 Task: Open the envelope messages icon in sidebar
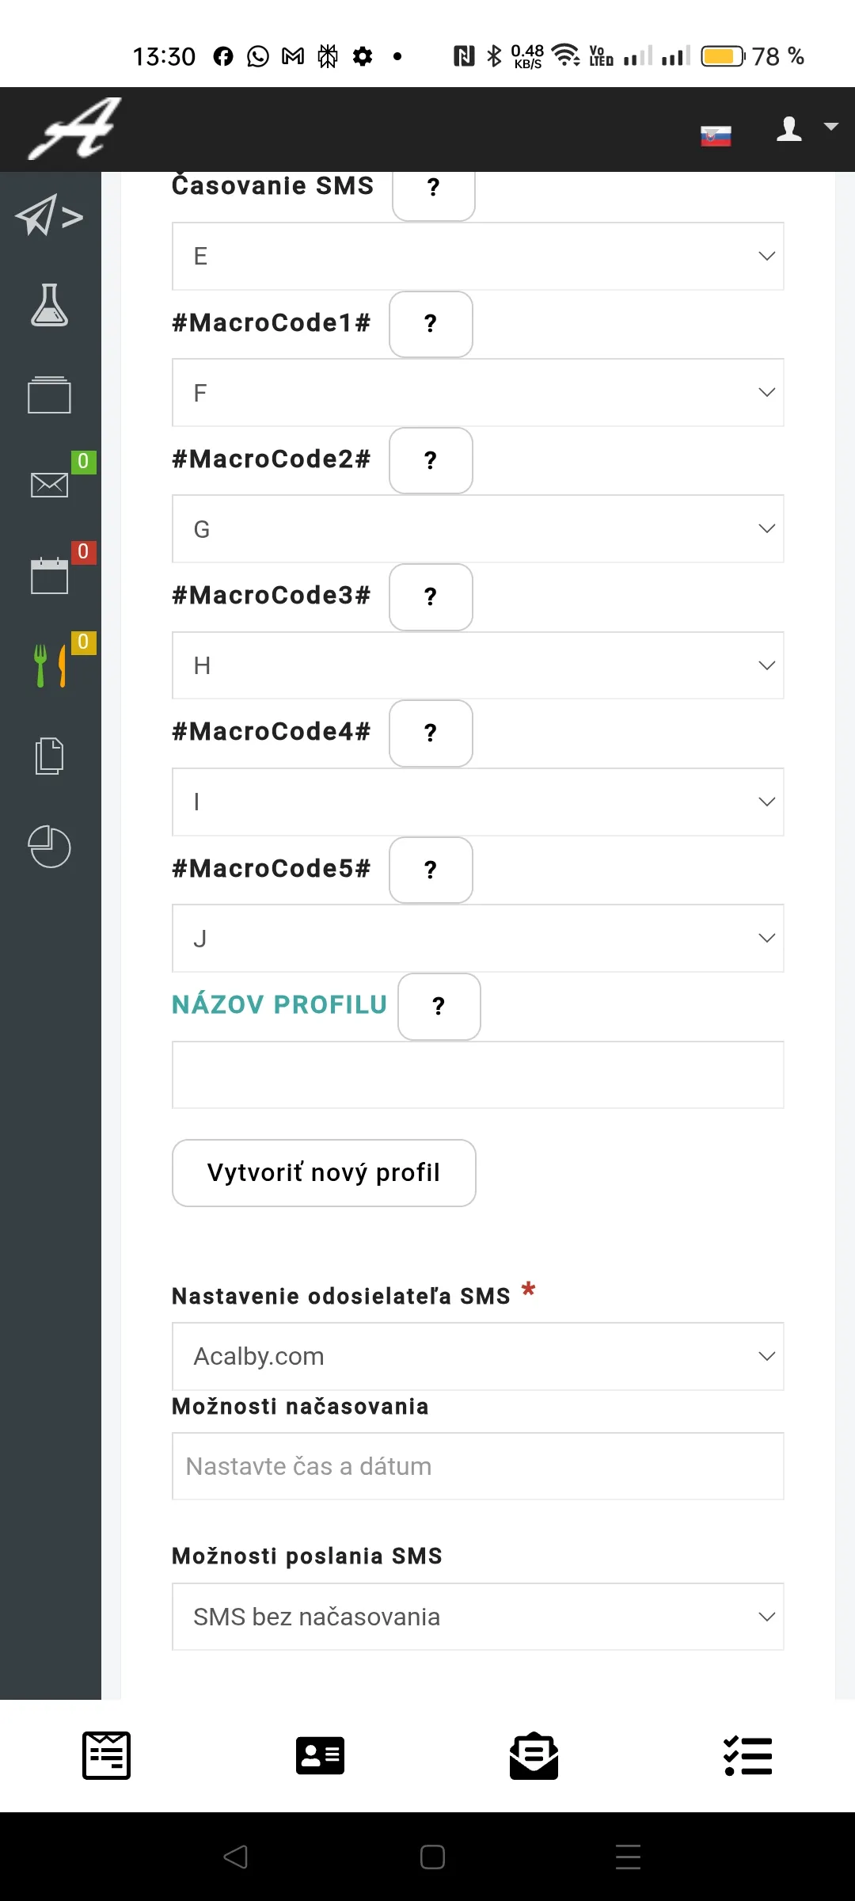[x=49, y=484]
